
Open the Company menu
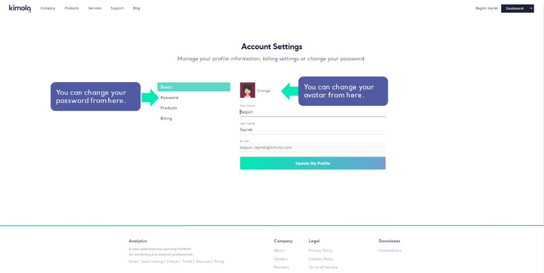pyautogui.click(x=48, y=8)
